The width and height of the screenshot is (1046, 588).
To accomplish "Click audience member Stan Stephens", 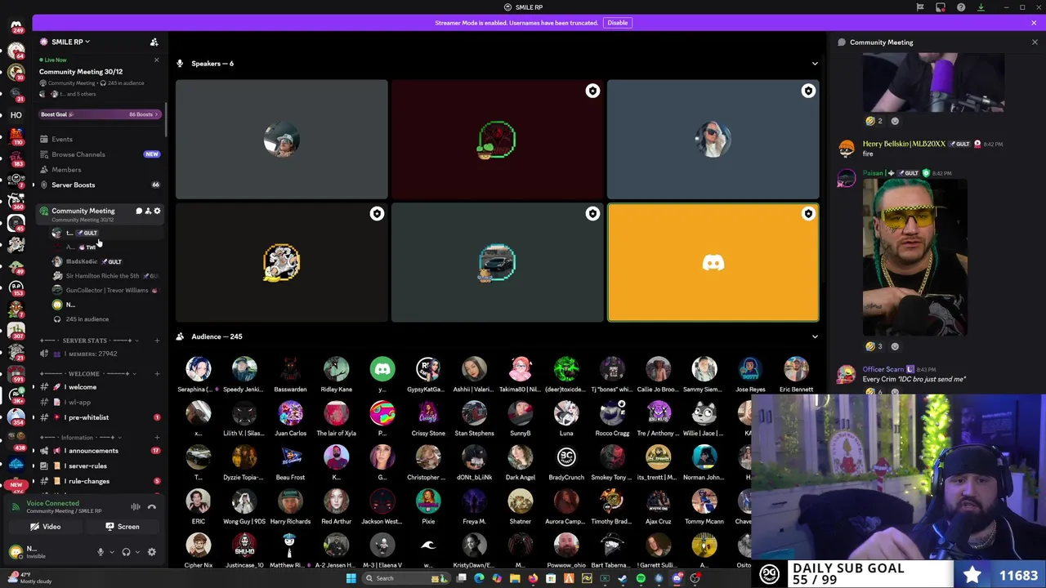I will 474,418.
